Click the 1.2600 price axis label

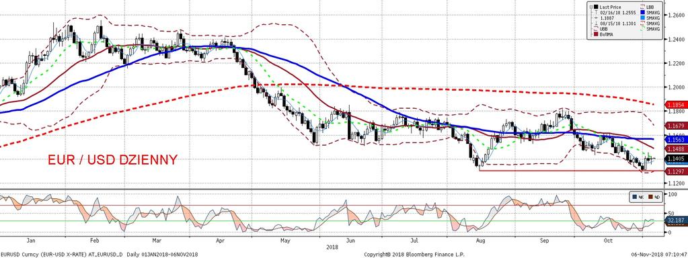675,15
